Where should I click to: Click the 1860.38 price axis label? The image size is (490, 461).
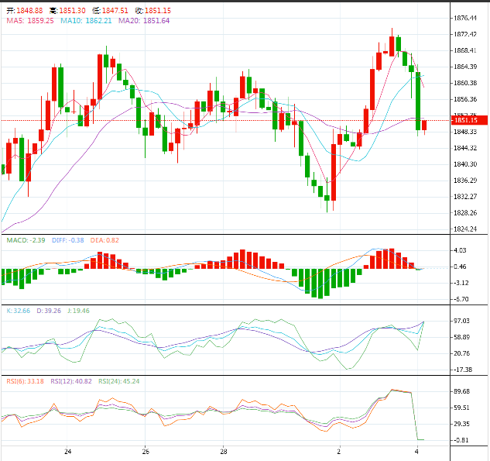click(x=465, y=83)
